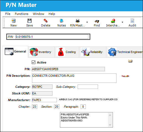Click the Stock UOM field EA
This screenshot has width=143, height=132.
(42, 93)
